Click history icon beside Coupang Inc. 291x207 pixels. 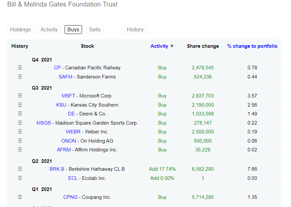(x=20, y=197)
